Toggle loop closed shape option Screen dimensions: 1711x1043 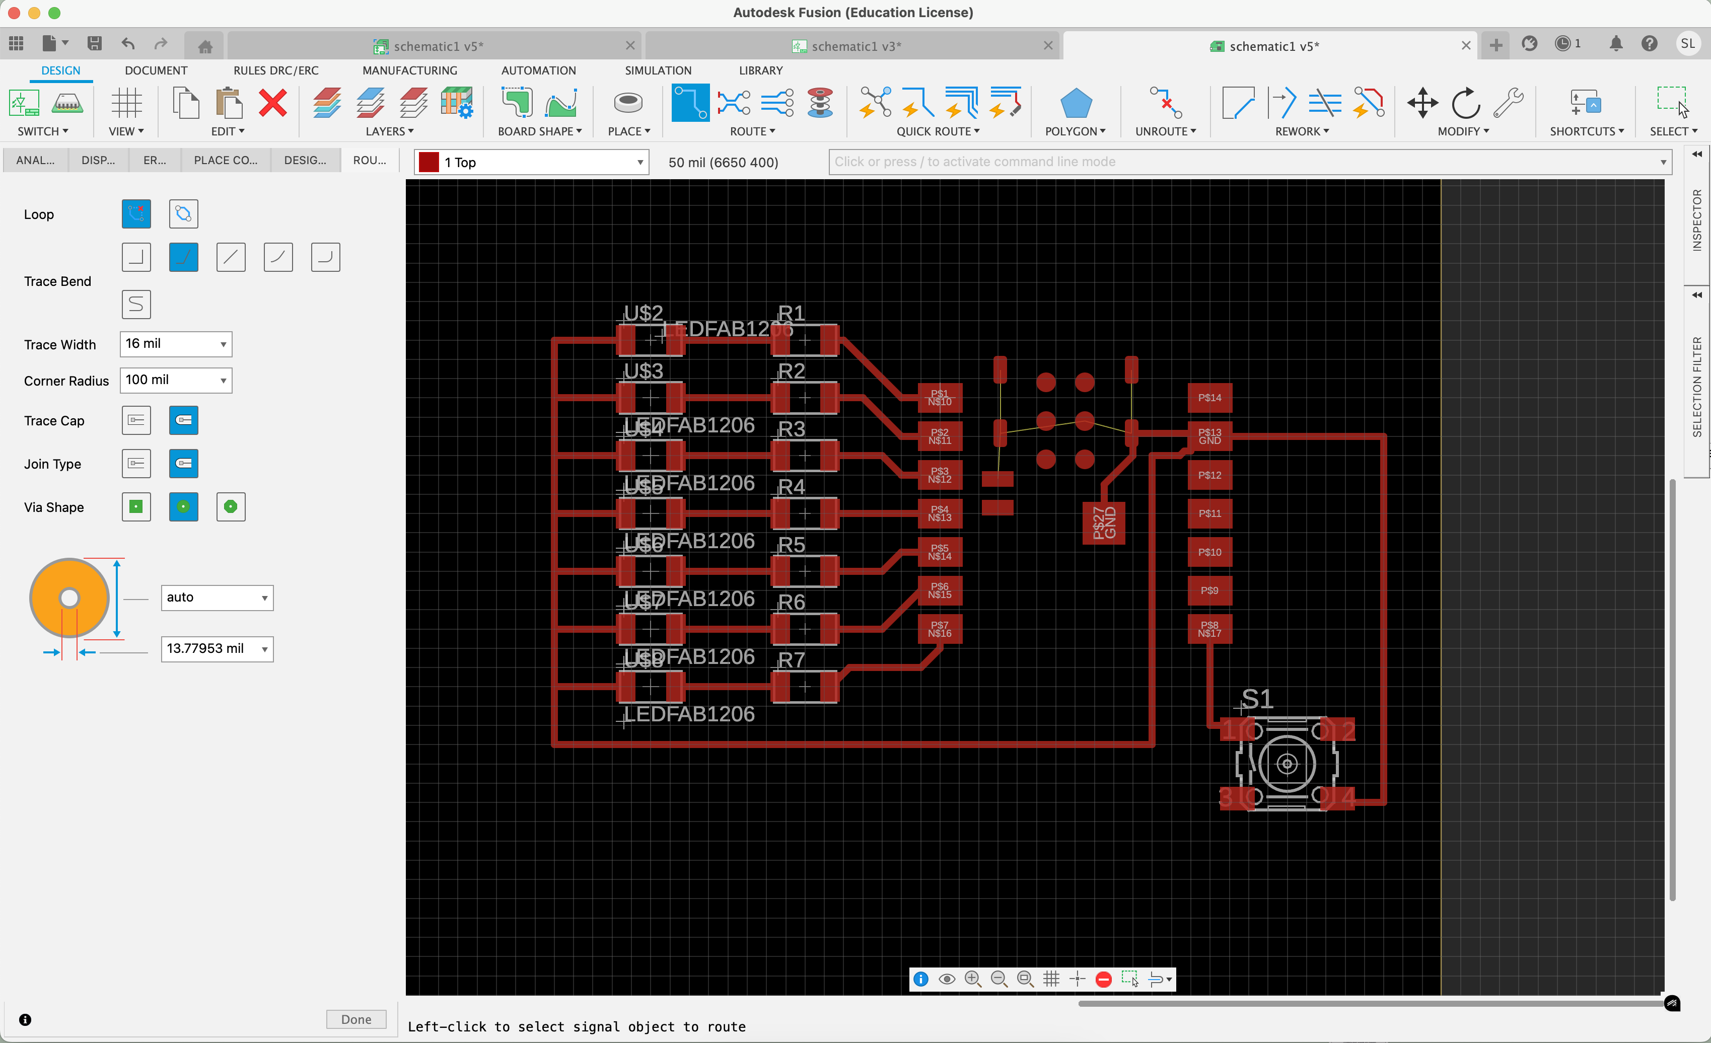(x=183, y=215)
